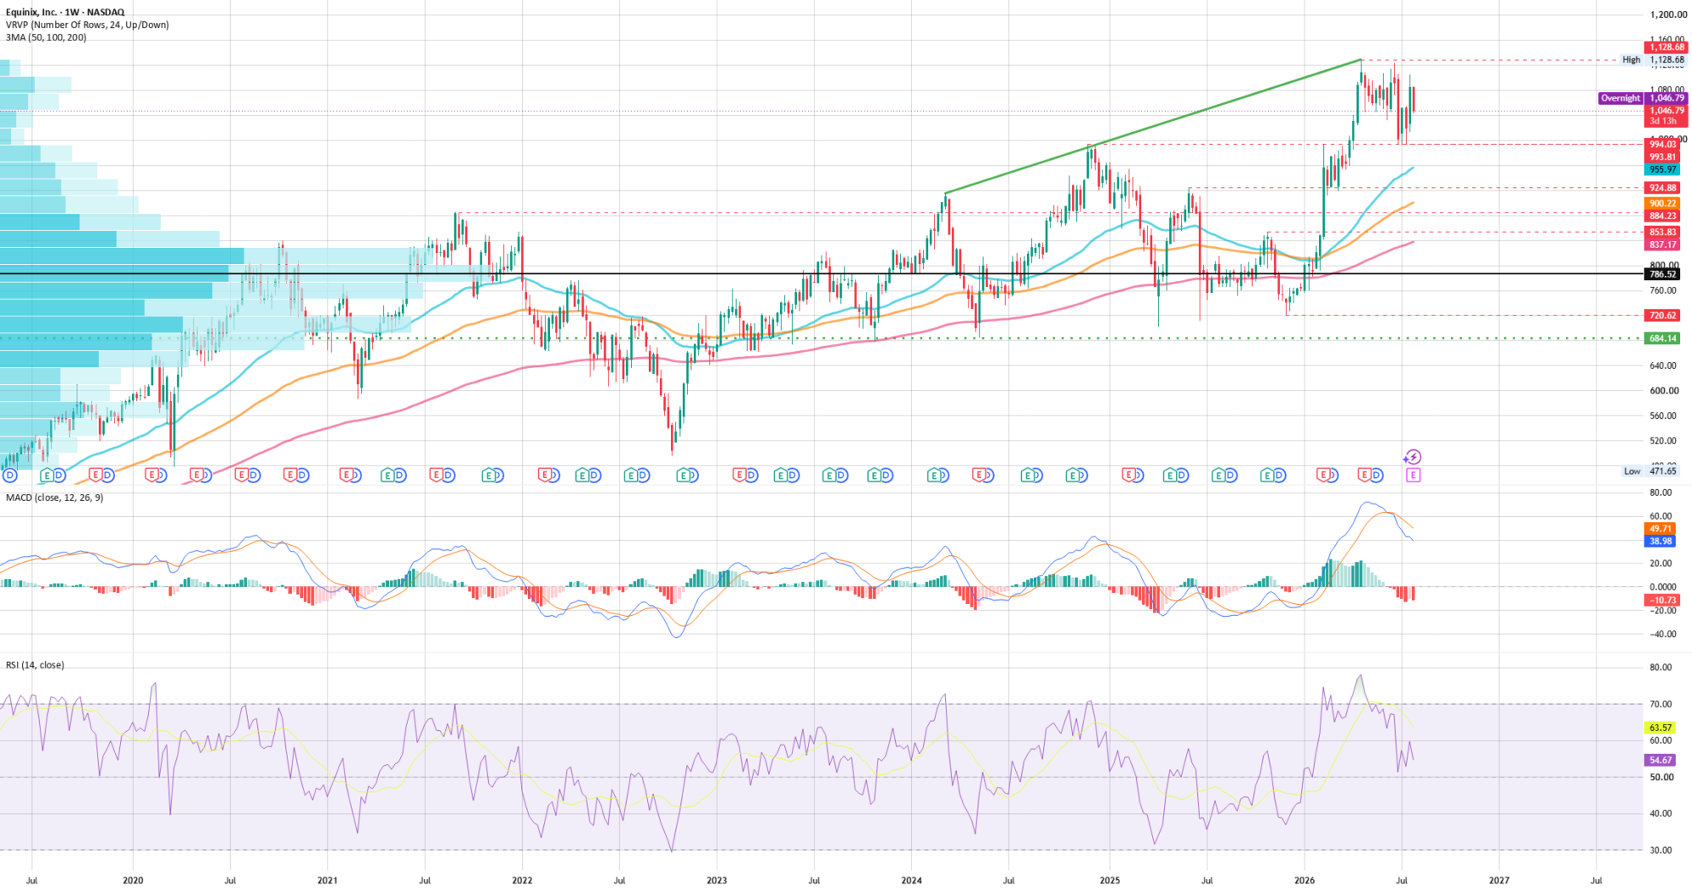Click the yellow 63.57 RSI value label
1692x891 pixels.
tap(1661, 728)
